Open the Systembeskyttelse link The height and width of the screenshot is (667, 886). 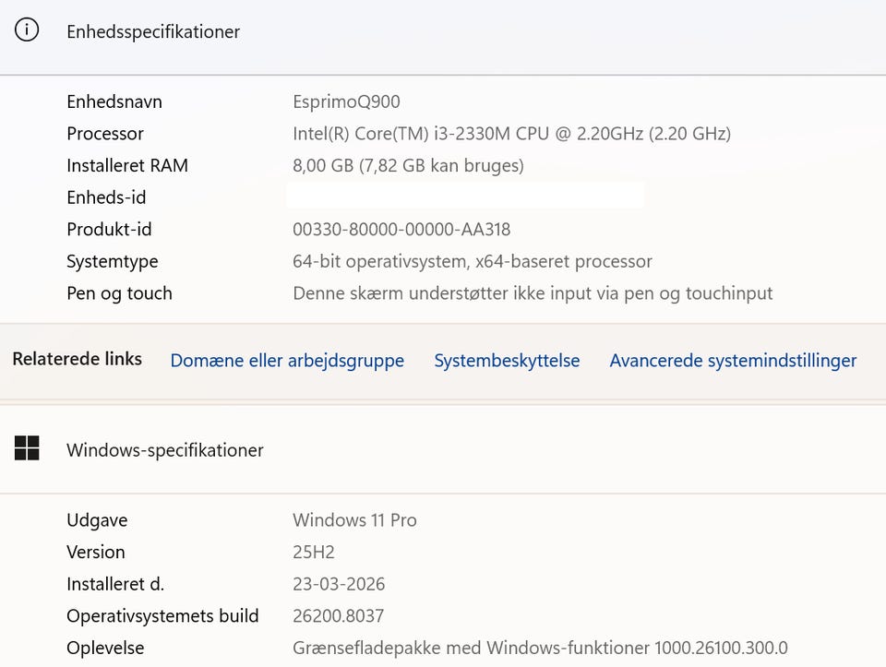pos(507,361)
